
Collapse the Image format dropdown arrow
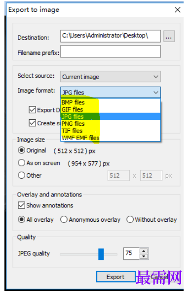pos(156,93)
